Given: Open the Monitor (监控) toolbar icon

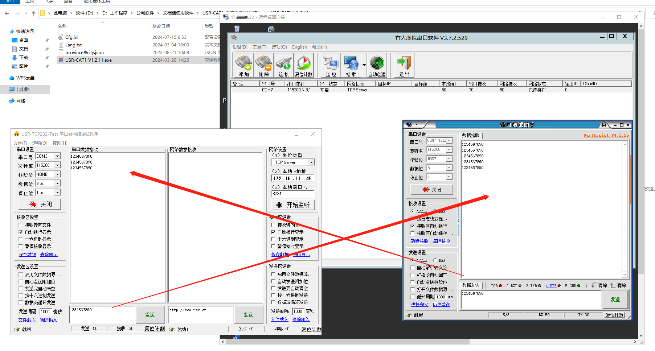Looking at the screenshot, I should [x=331, y=65].
